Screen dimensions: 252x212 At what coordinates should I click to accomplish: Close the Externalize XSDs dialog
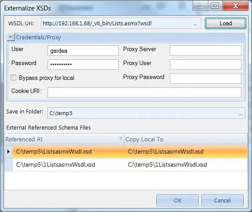(x=236, y=6)
